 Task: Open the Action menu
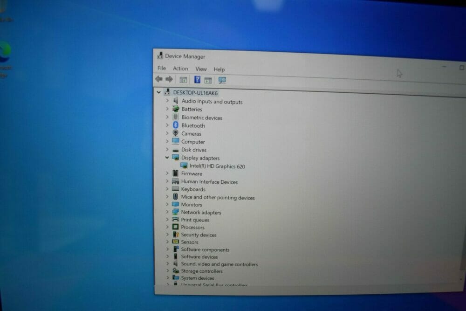click(180, 69)
